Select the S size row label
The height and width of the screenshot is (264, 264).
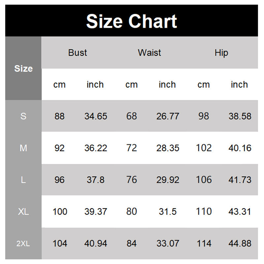23,116
